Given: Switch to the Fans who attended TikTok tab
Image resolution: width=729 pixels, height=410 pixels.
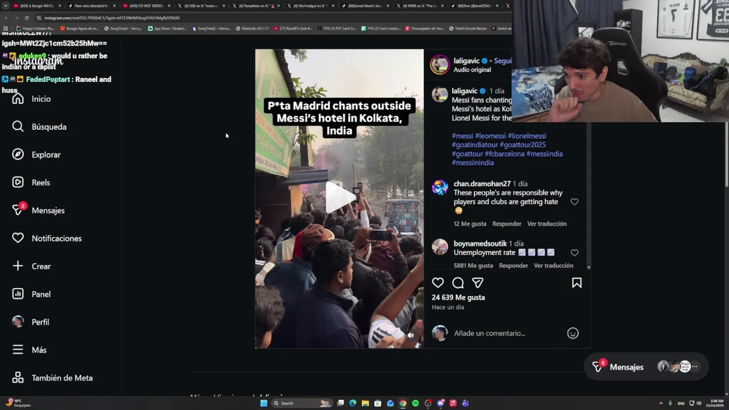Looking at the screenshot, I should pyautogui.click(x=91, y=6).
